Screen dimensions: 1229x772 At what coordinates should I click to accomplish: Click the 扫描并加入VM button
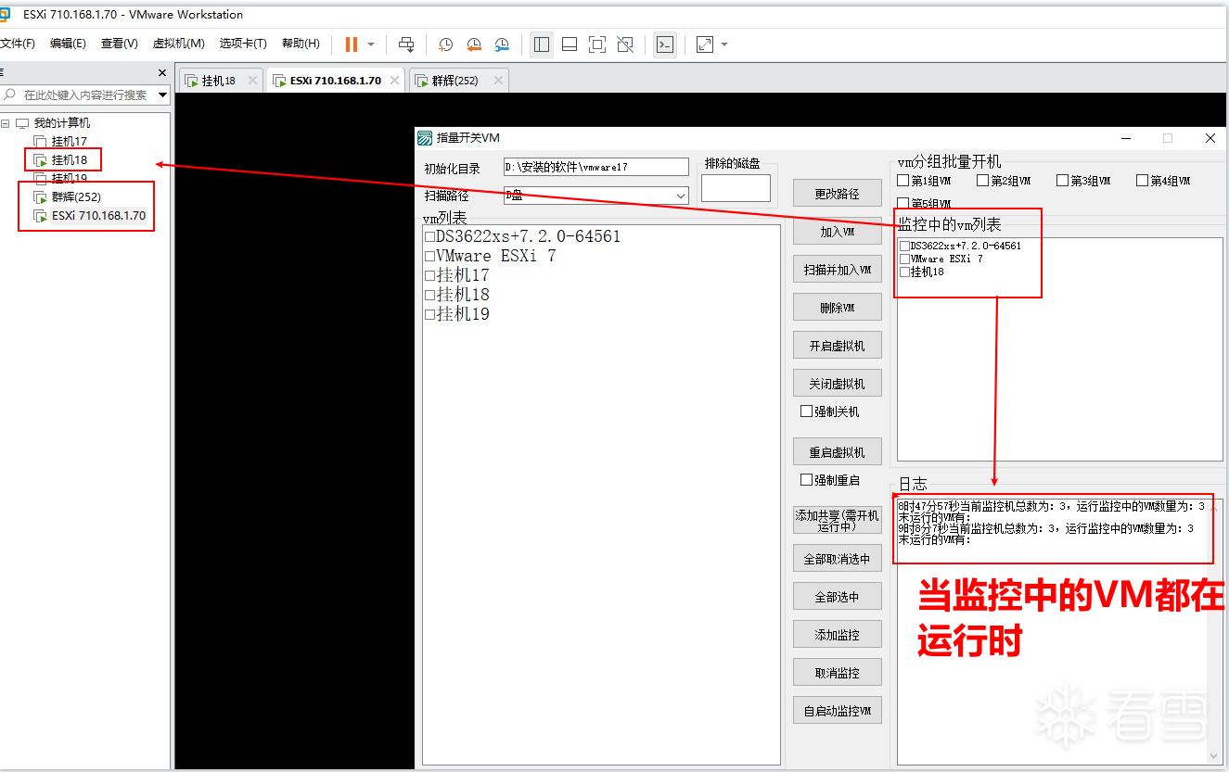[x=838, y=270]
